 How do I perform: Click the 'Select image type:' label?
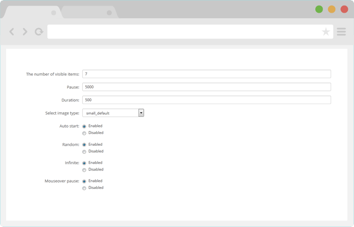(63, 113)
